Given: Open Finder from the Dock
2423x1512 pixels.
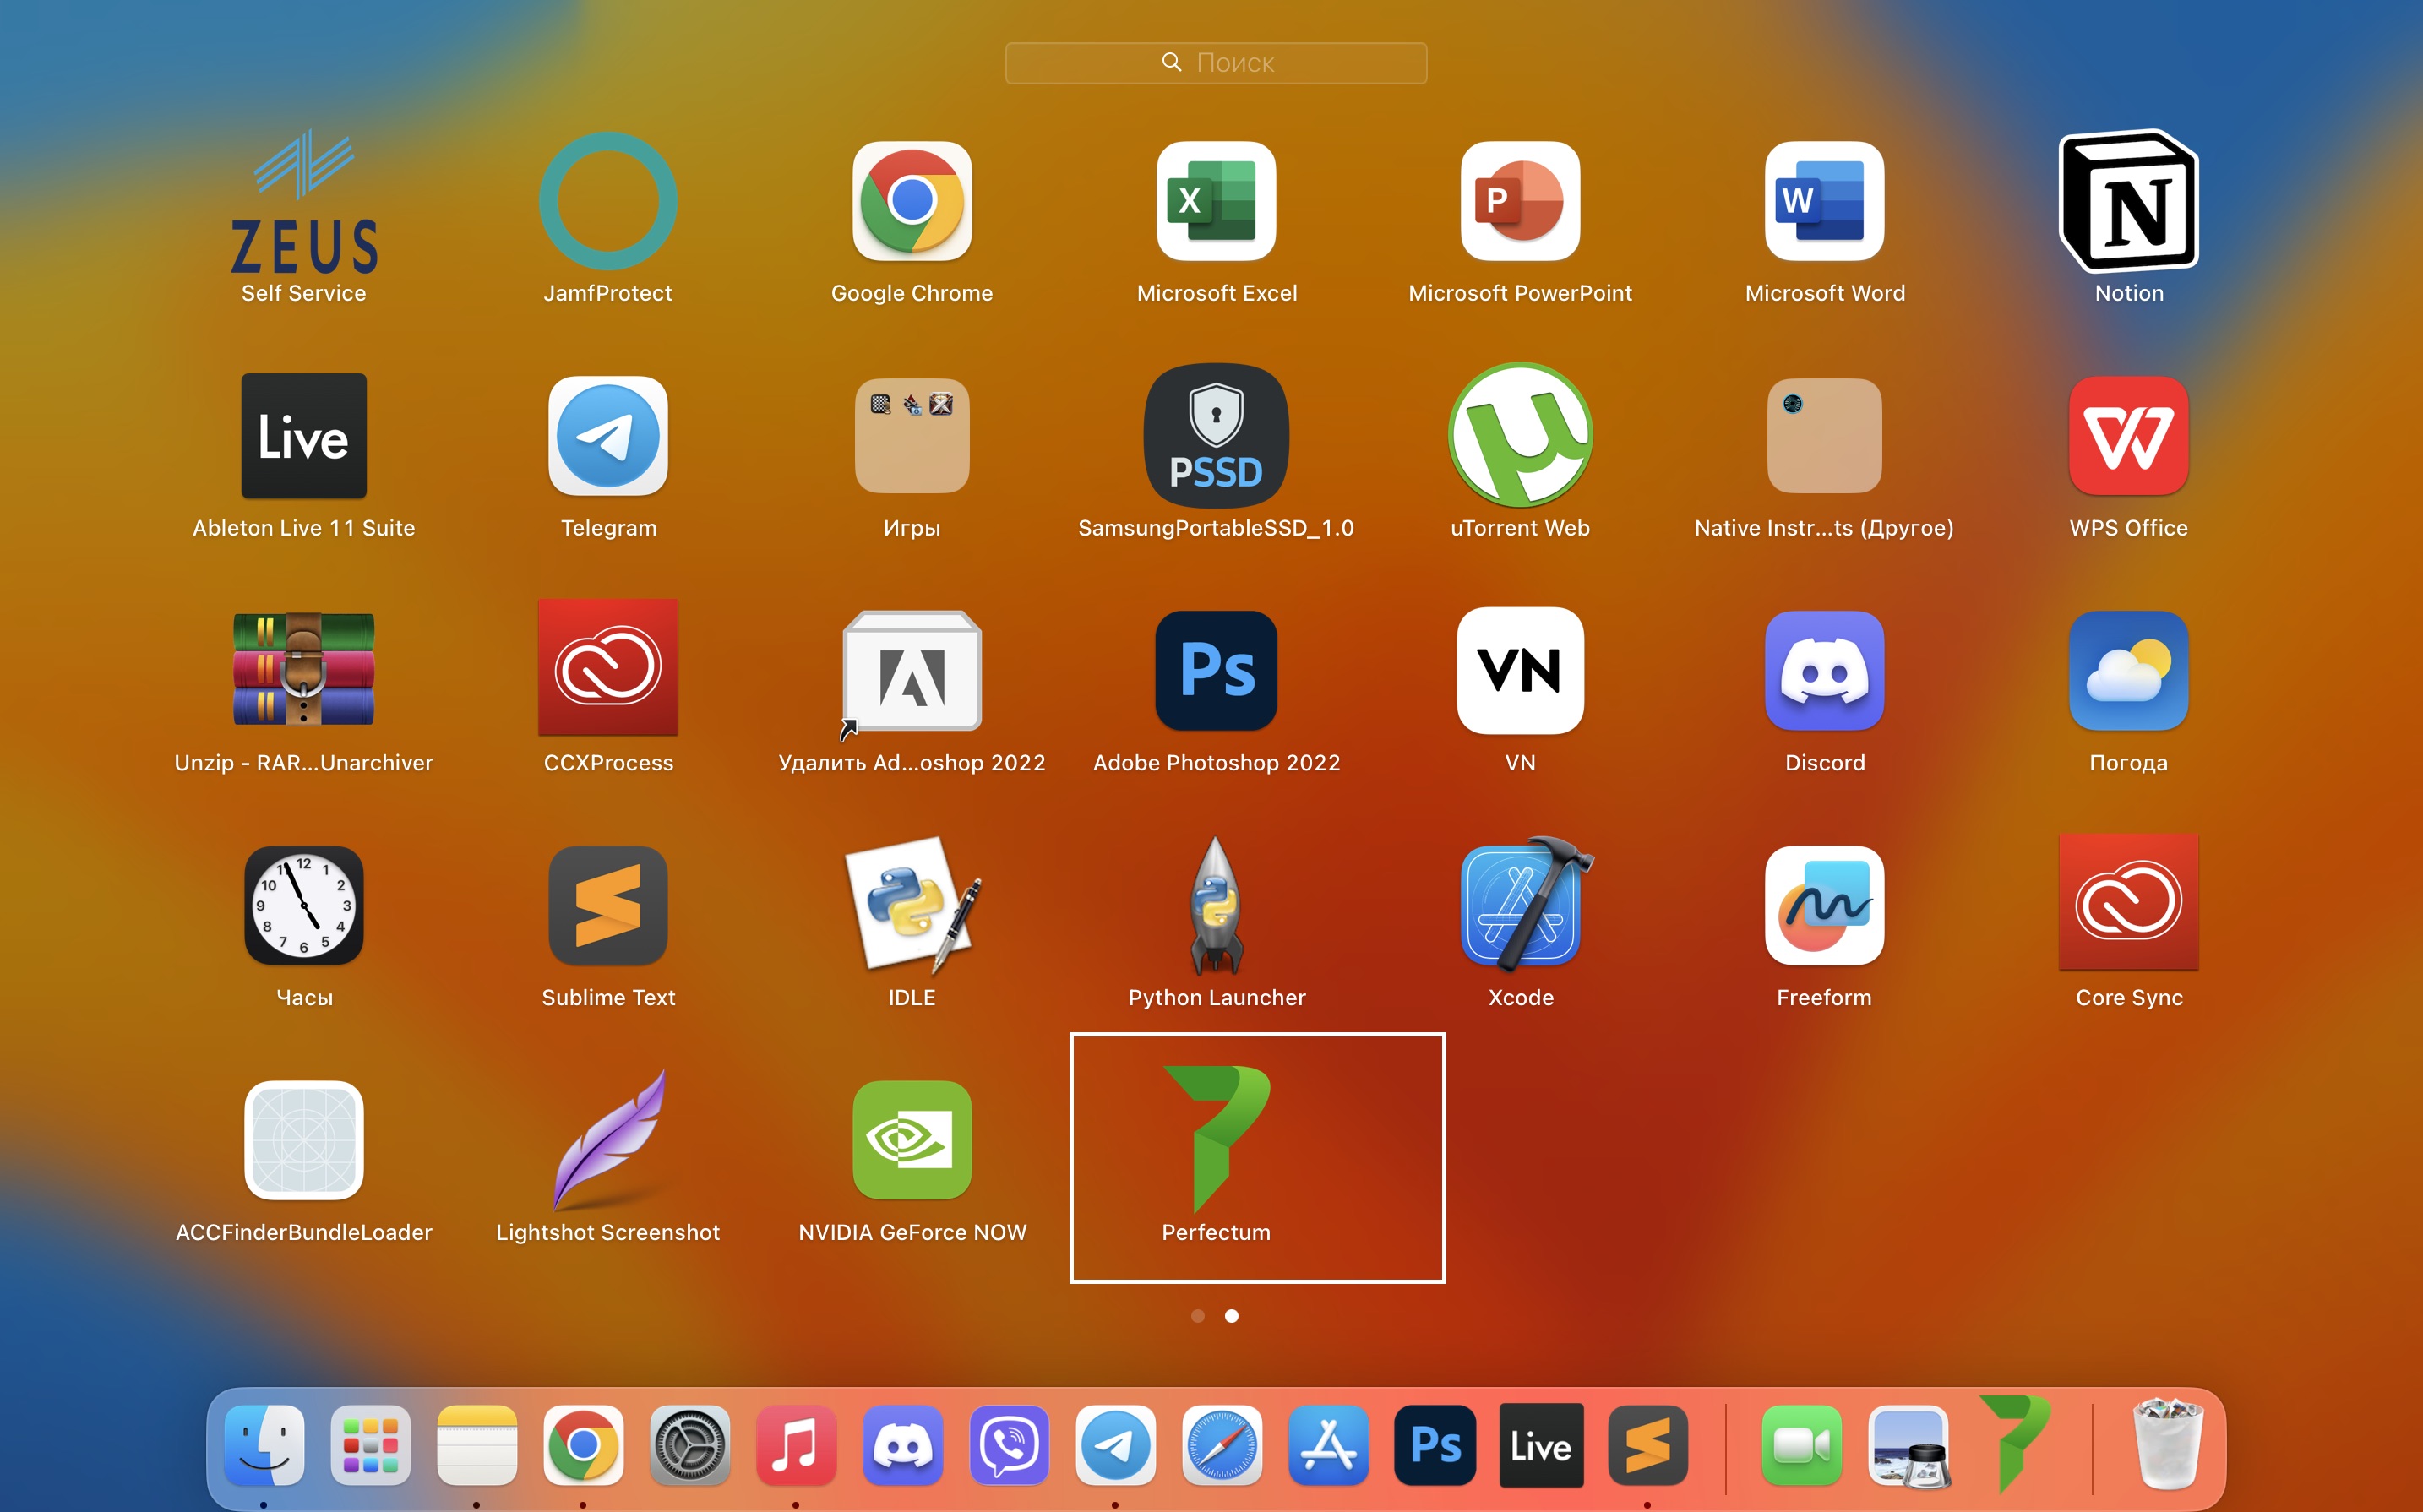Looking at the screenshot, I should [264, 1446].
